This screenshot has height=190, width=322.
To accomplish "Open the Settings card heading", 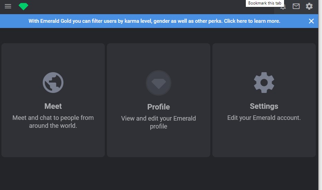I will click(264, 106).
